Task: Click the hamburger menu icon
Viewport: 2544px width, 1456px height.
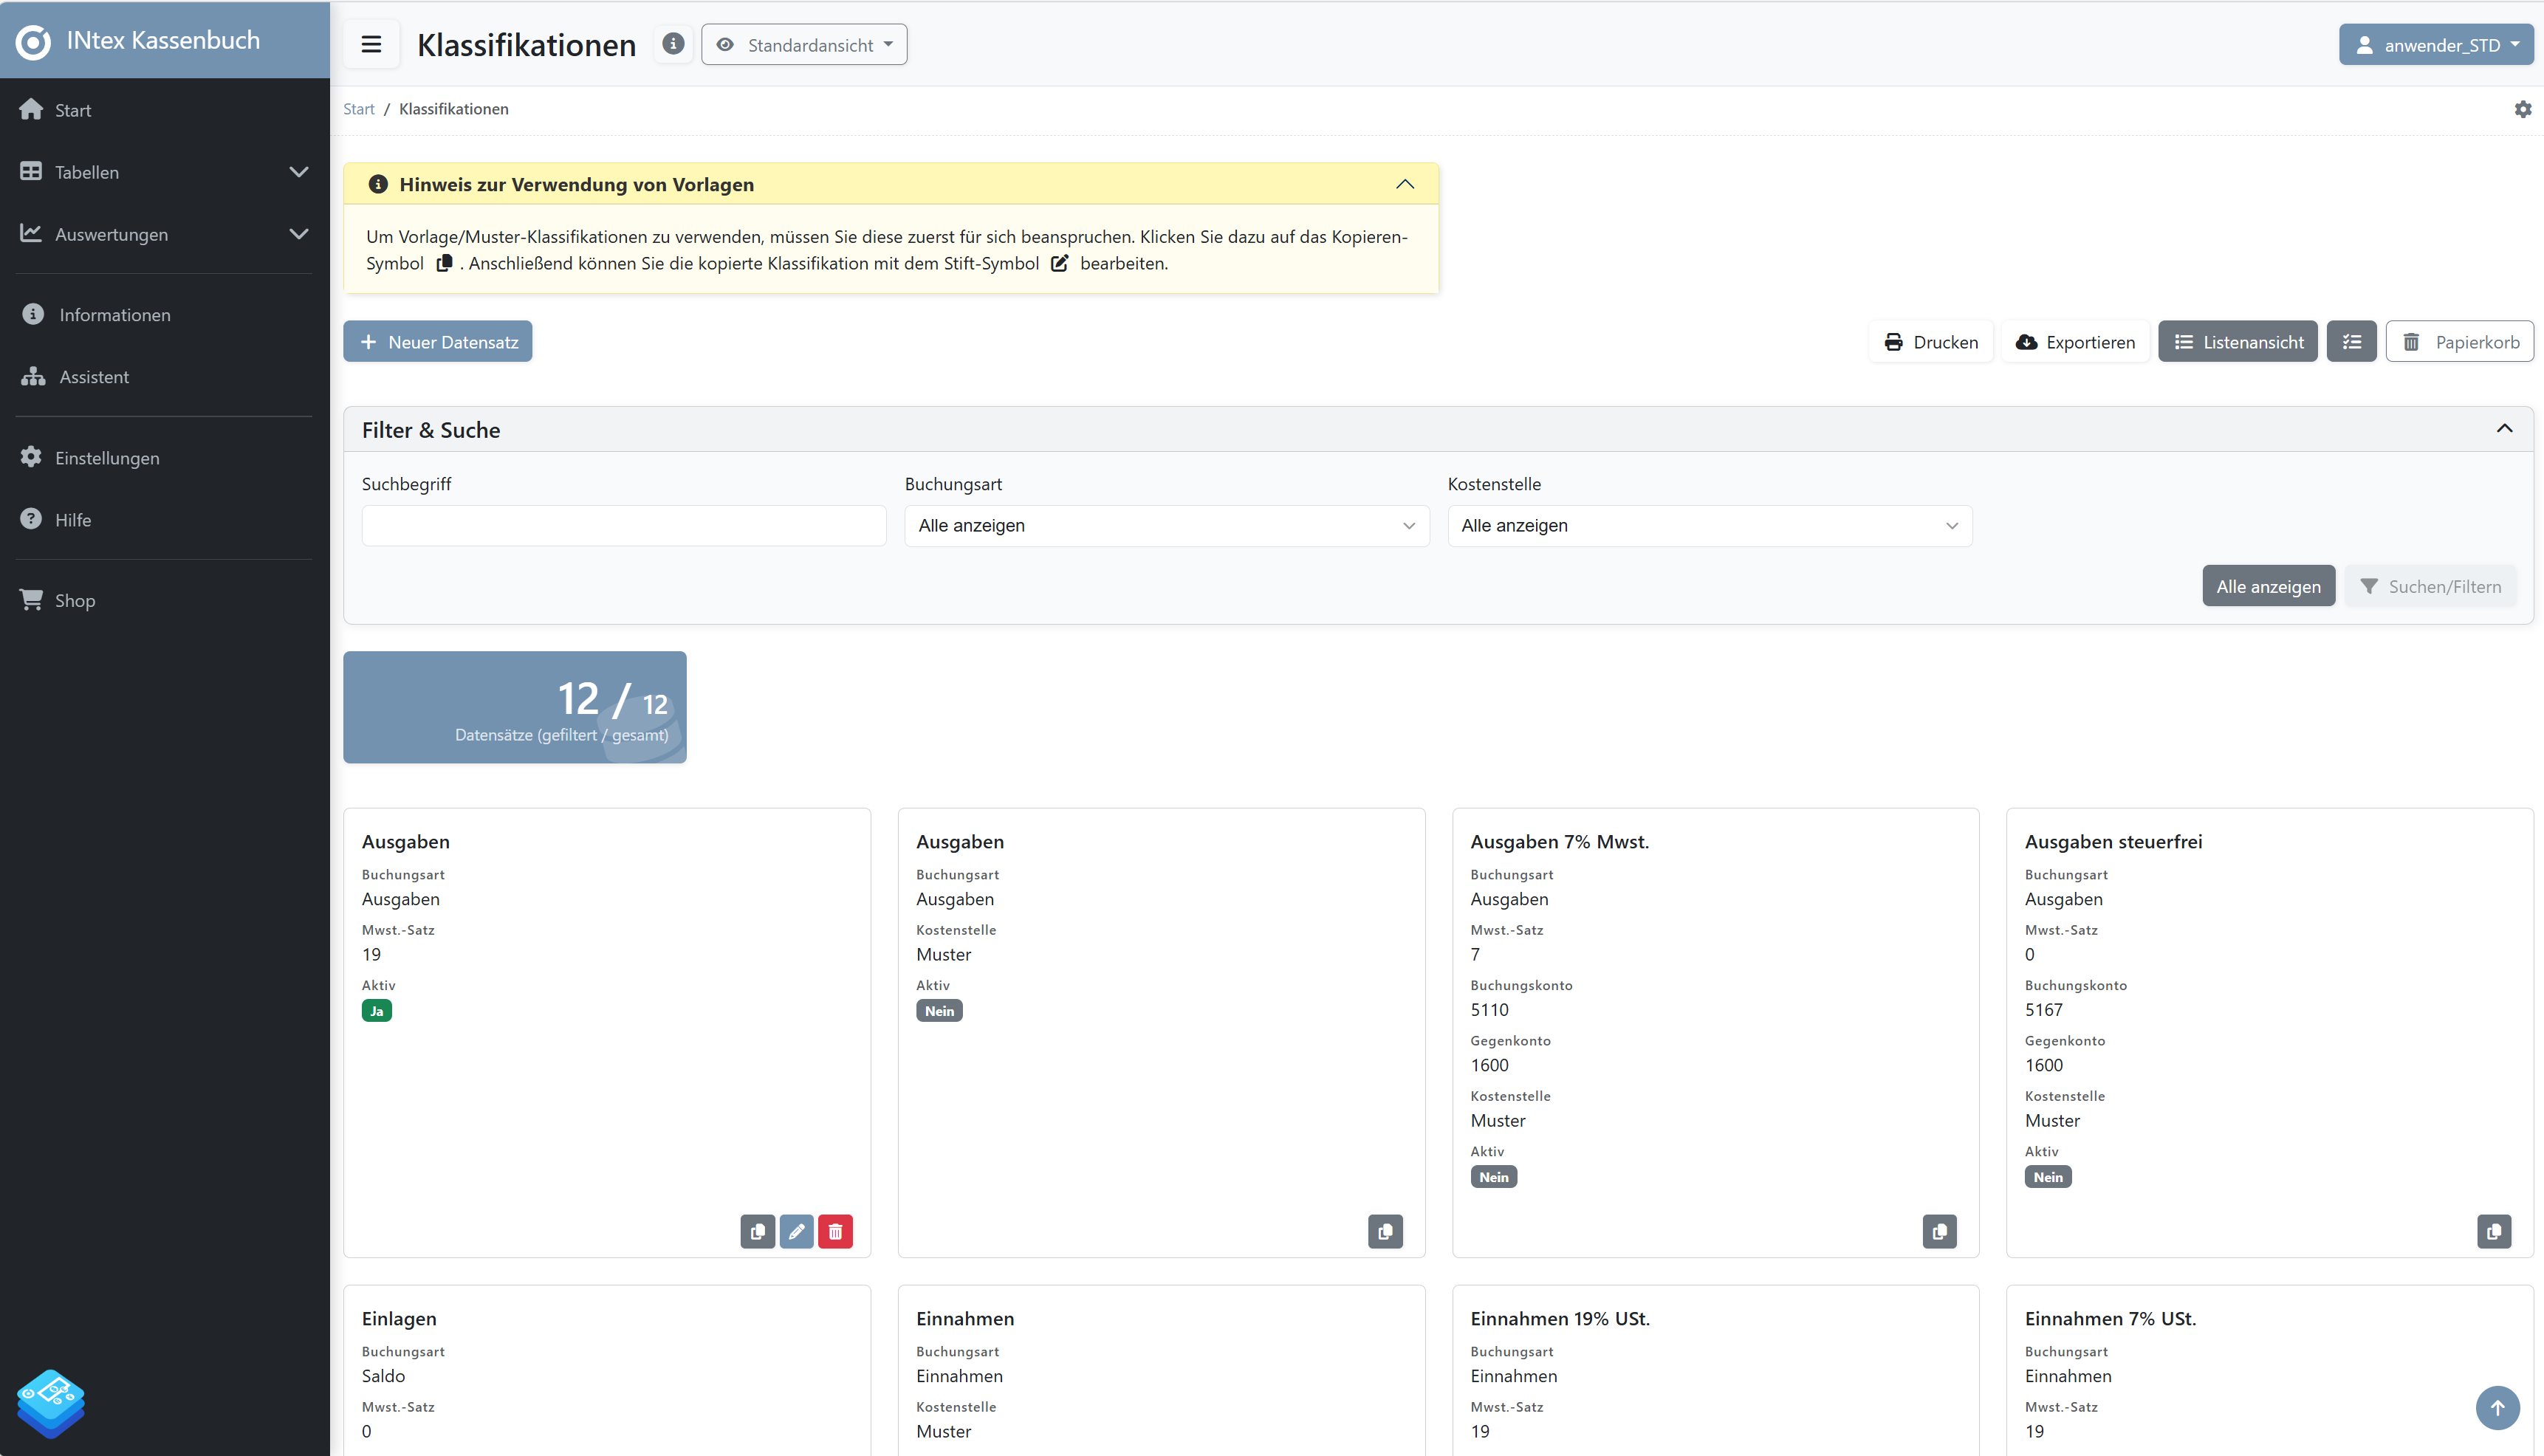Action: point(371,44)
